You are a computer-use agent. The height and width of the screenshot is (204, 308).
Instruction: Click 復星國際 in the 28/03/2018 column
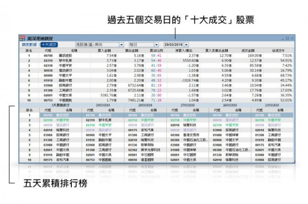pyautogui.click(x=147, y=160)
